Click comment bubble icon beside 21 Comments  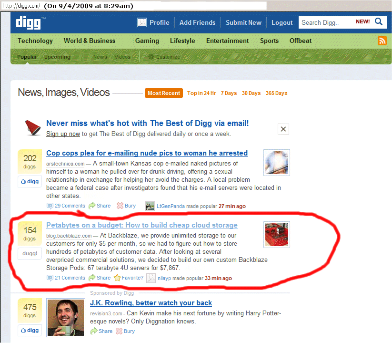(50, 278)
